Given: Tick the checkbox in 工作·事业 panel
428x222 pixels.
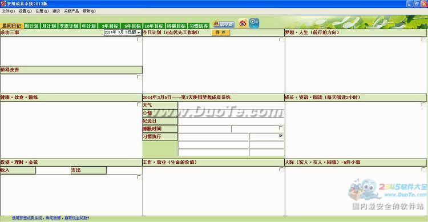Looking at the screenshot, I should coord(281,169).
